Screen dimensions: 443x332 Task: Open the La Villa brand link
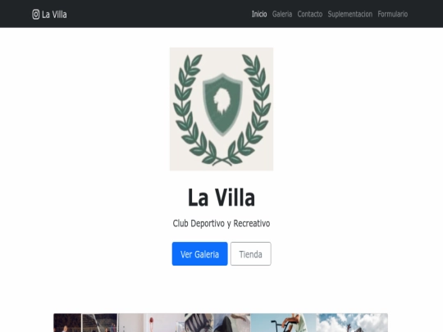pyautogui.click(x=49, y=14)
